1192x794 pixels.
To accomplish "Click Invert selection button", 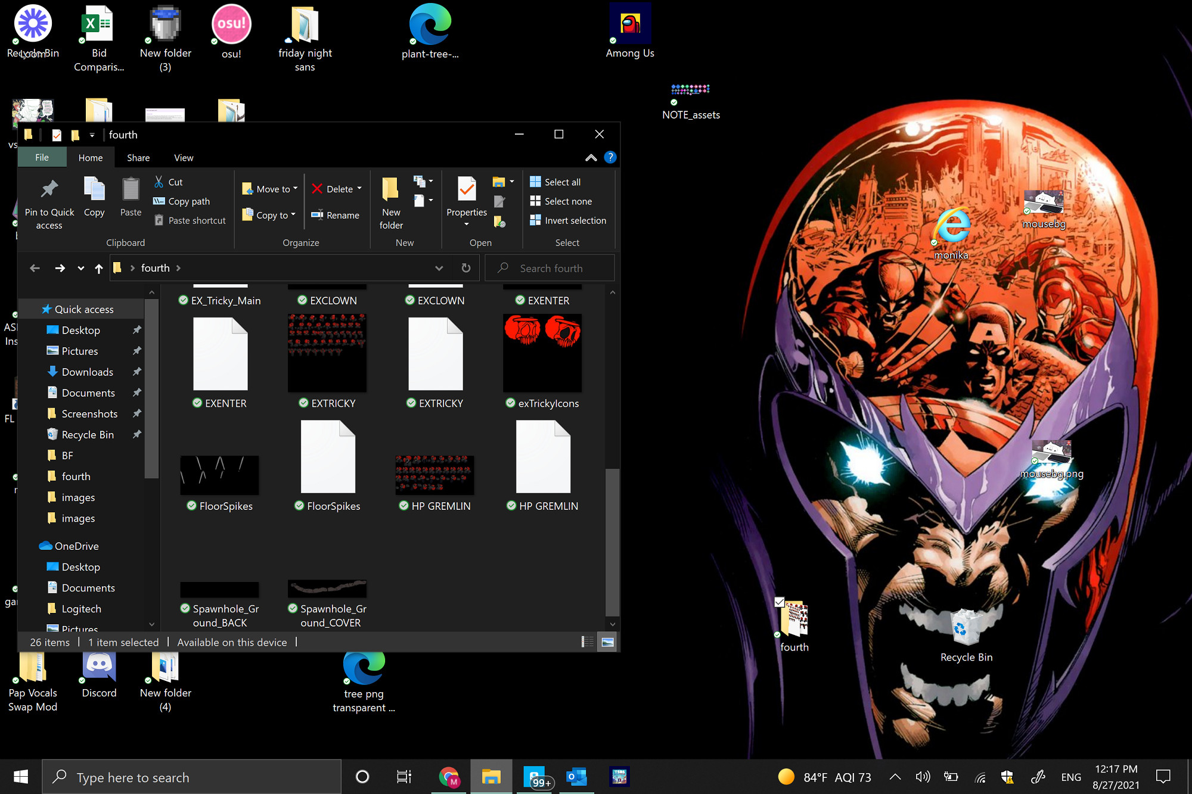I will click(x=575, y=220).
